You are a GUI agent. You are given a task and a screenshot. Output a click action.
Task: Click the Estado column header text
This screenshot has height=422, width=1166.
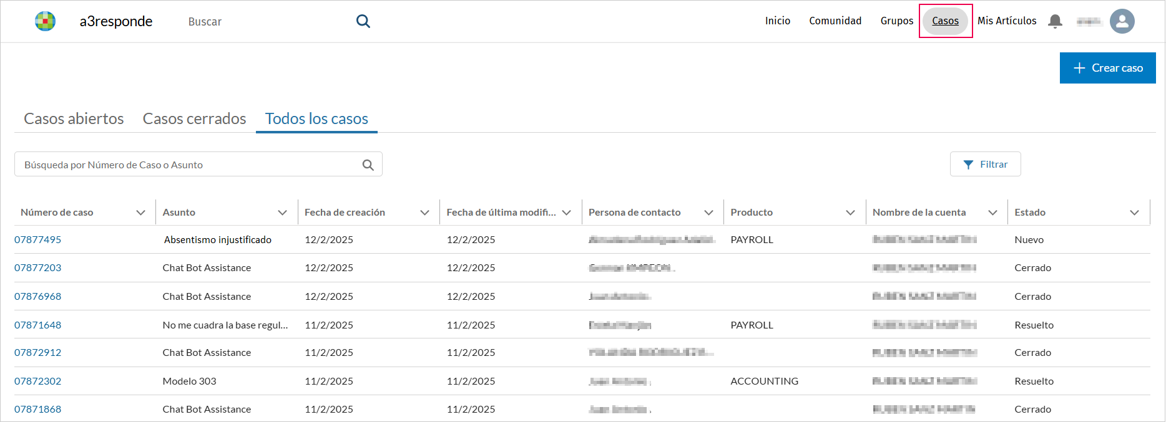pos(1030,213)
